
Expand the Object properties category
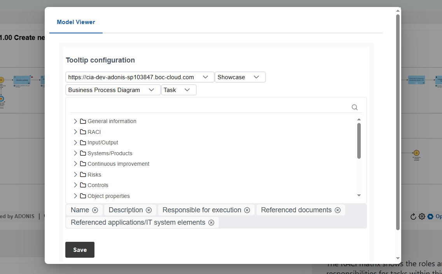[x=75, y=196]
